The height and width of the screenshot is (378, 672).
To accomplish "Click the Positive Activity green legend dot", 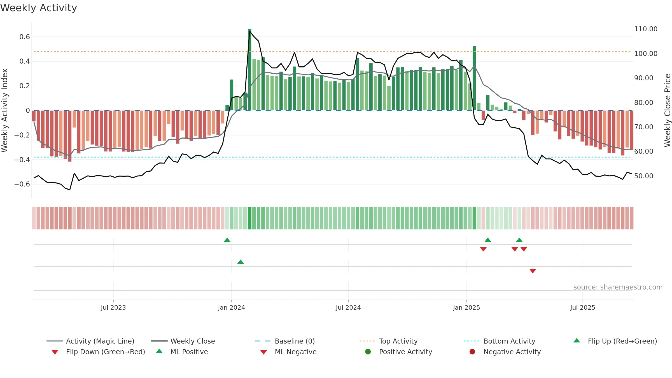I will [x=368, y=352].
